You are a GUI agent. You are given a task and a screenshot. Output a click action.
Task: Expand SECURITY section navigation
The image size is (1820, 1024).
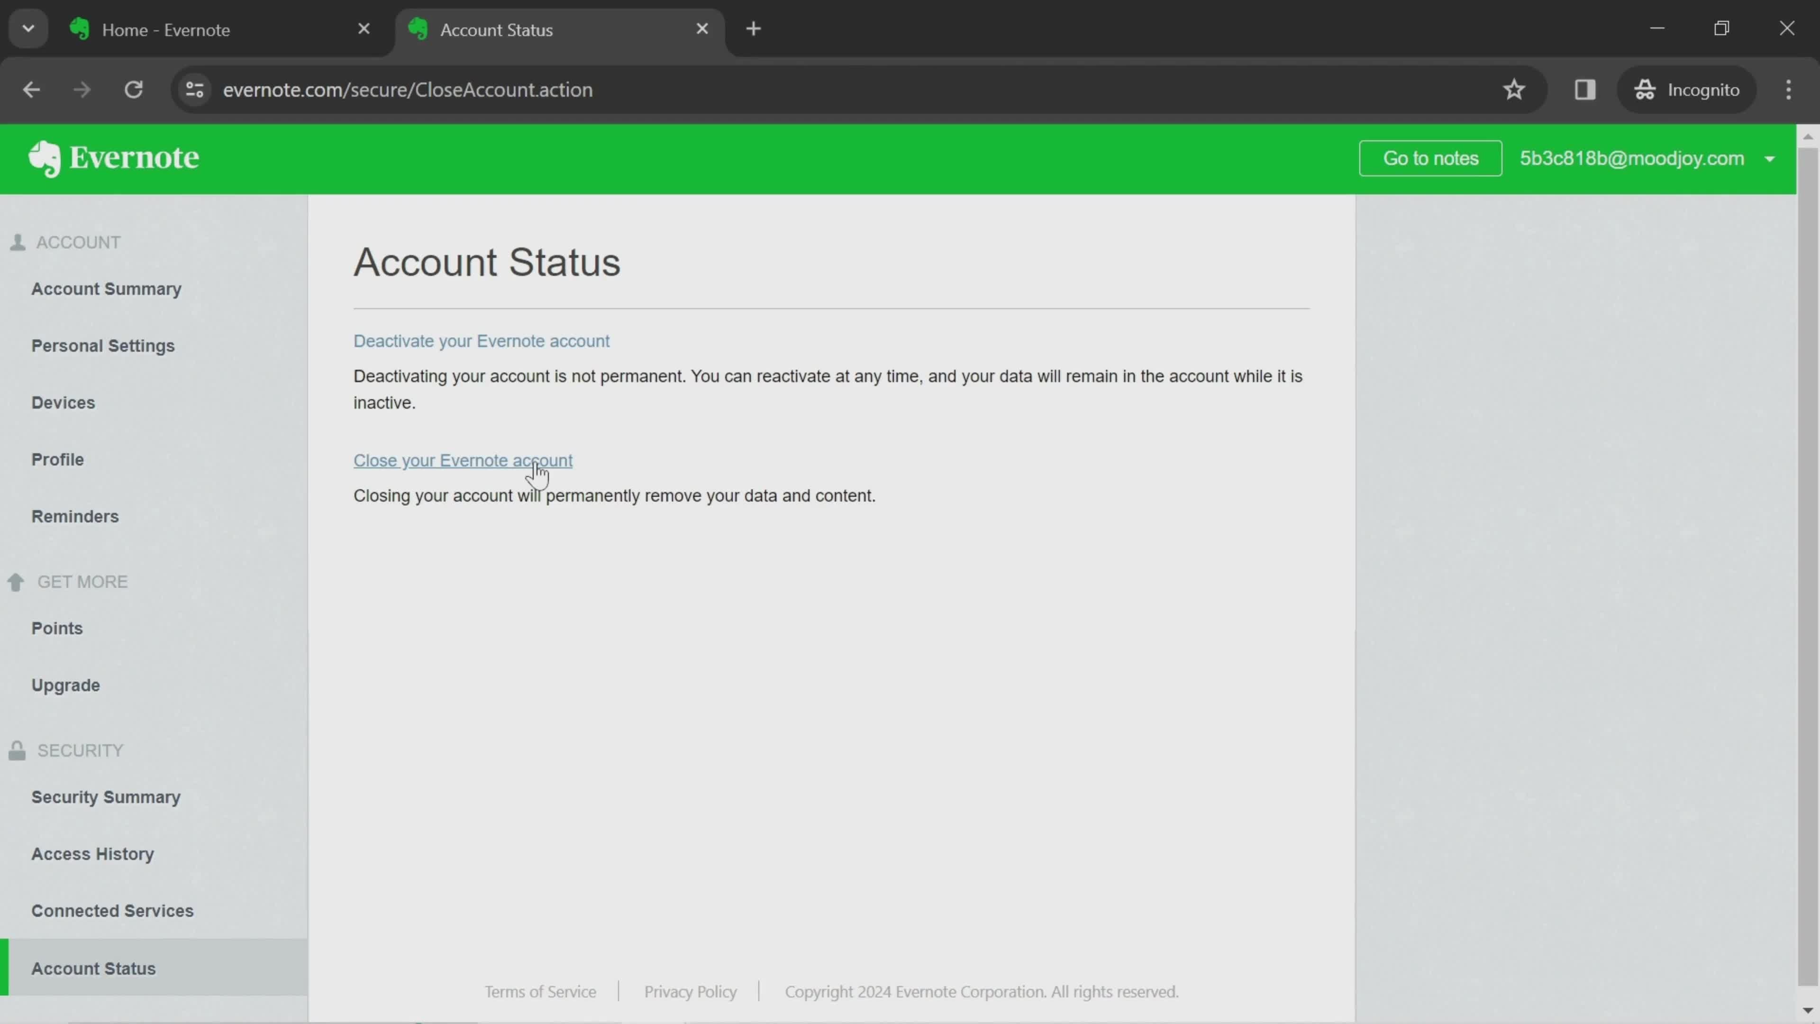pyautogui.click(x=78, y=750)
